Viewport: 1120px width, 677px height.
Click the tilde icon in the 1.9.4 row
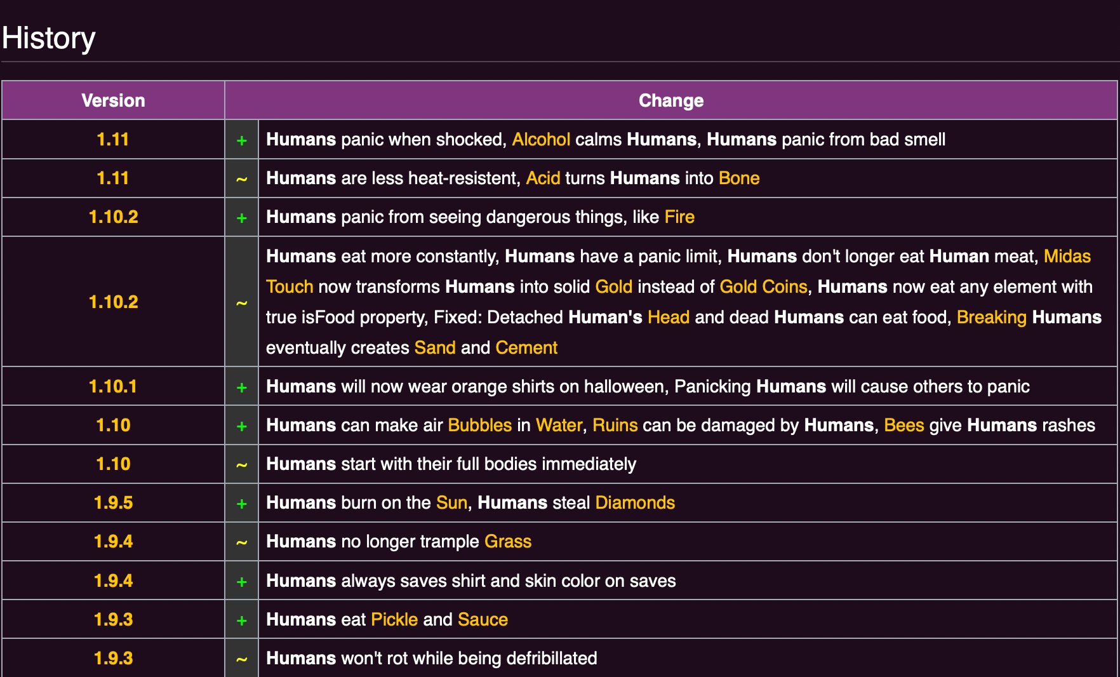click(x=241, y=542)
